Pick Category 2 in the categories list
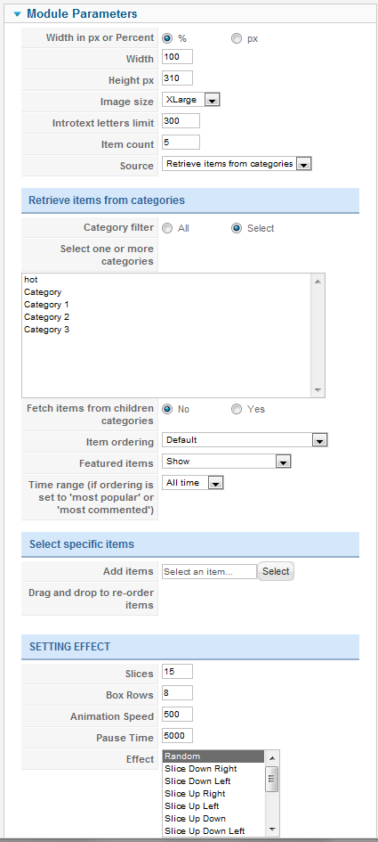This screenshot has height=842, width=378. pyautogui.click(x=46, y=317)
